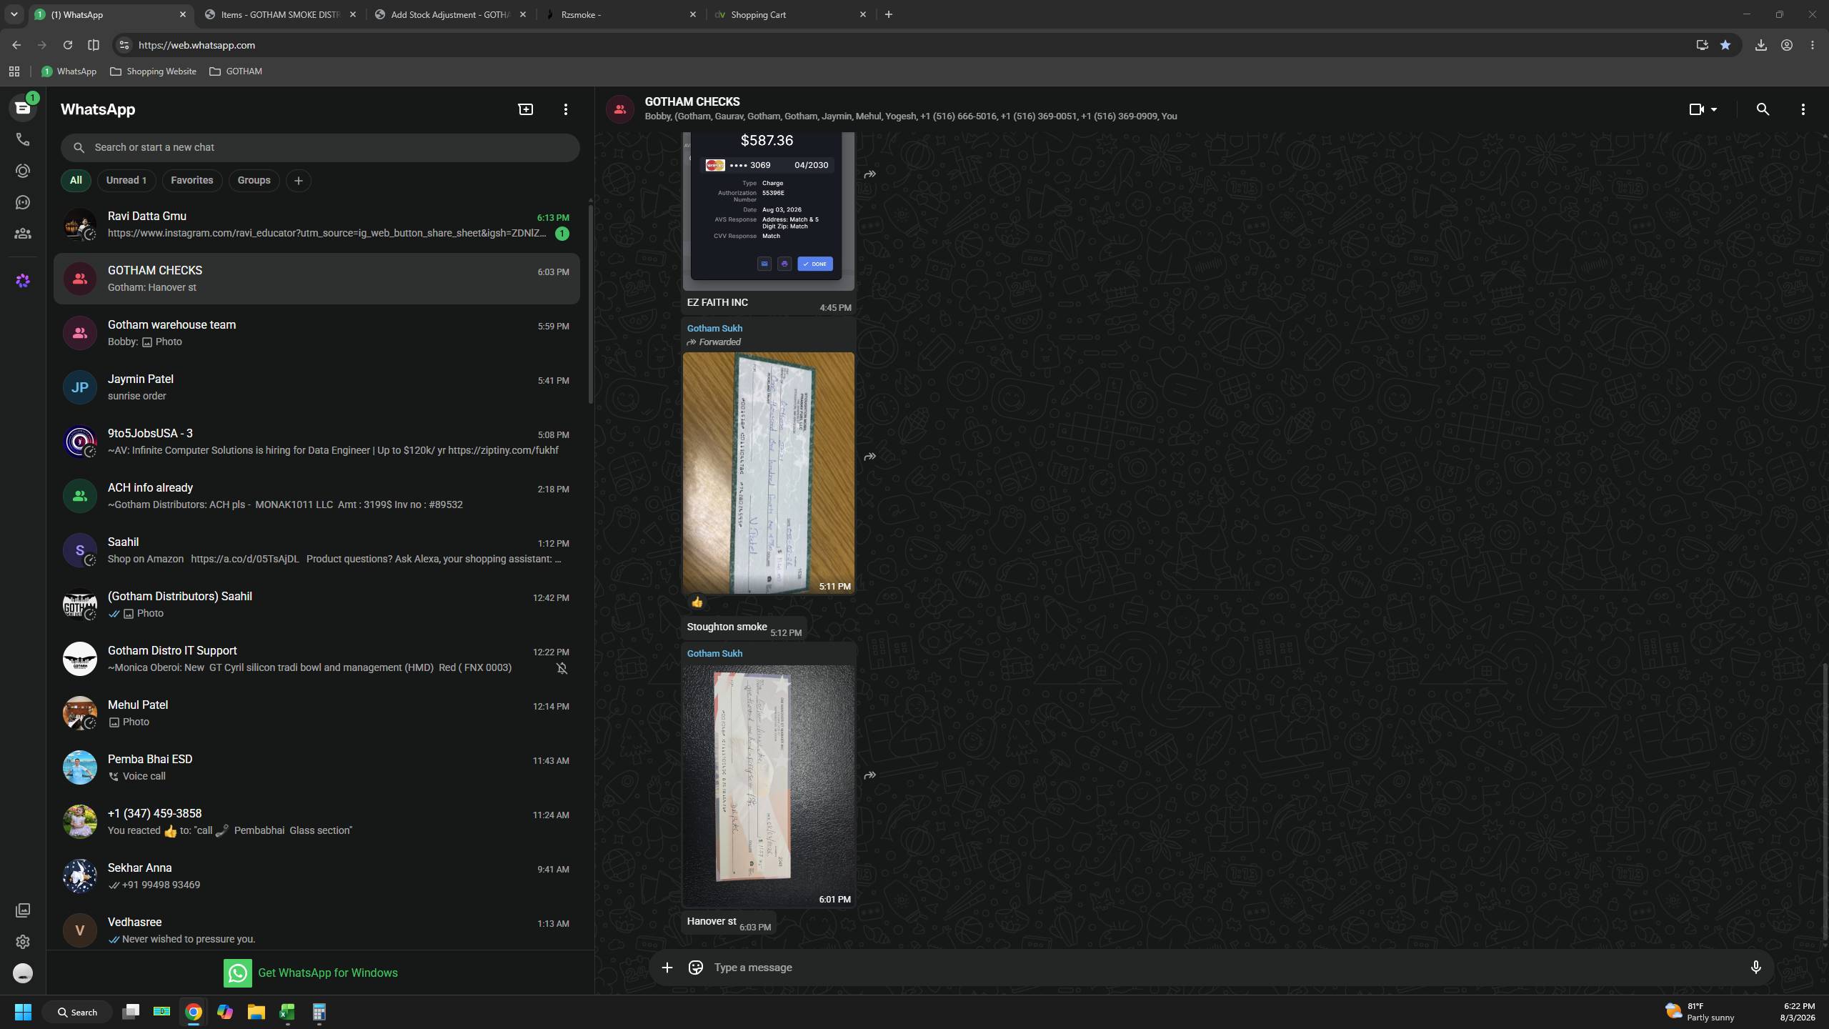Open the GOTHAM CHECKS chat menu

pos(1803,109)
